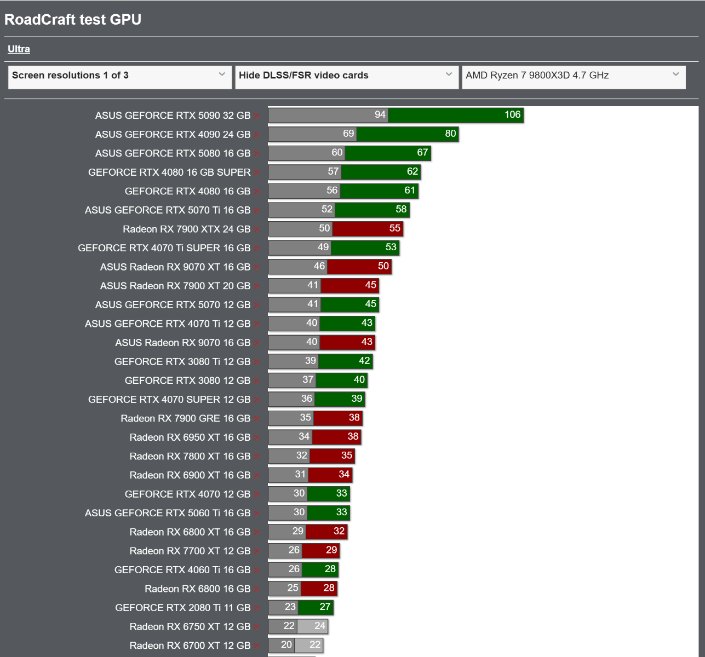705x657 pixels.
Task: Click red X next to RTX 4070 SUPER 12 GB
Action: 256,400
